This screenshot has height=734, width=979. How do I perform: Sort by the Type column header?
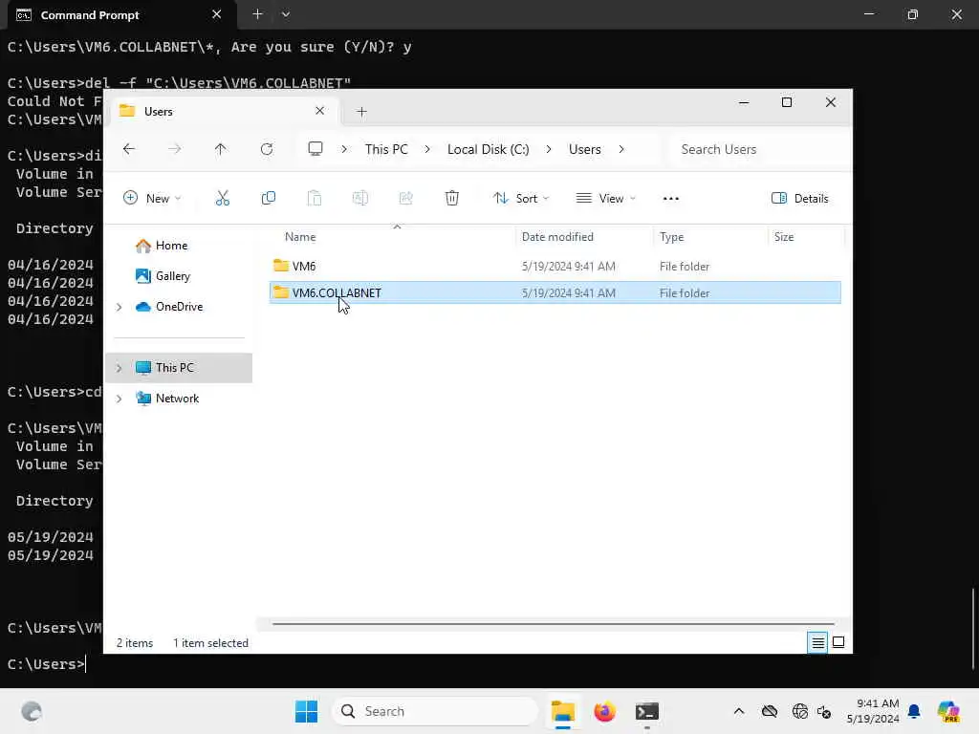pyautogui.click(x=672, y=237)
